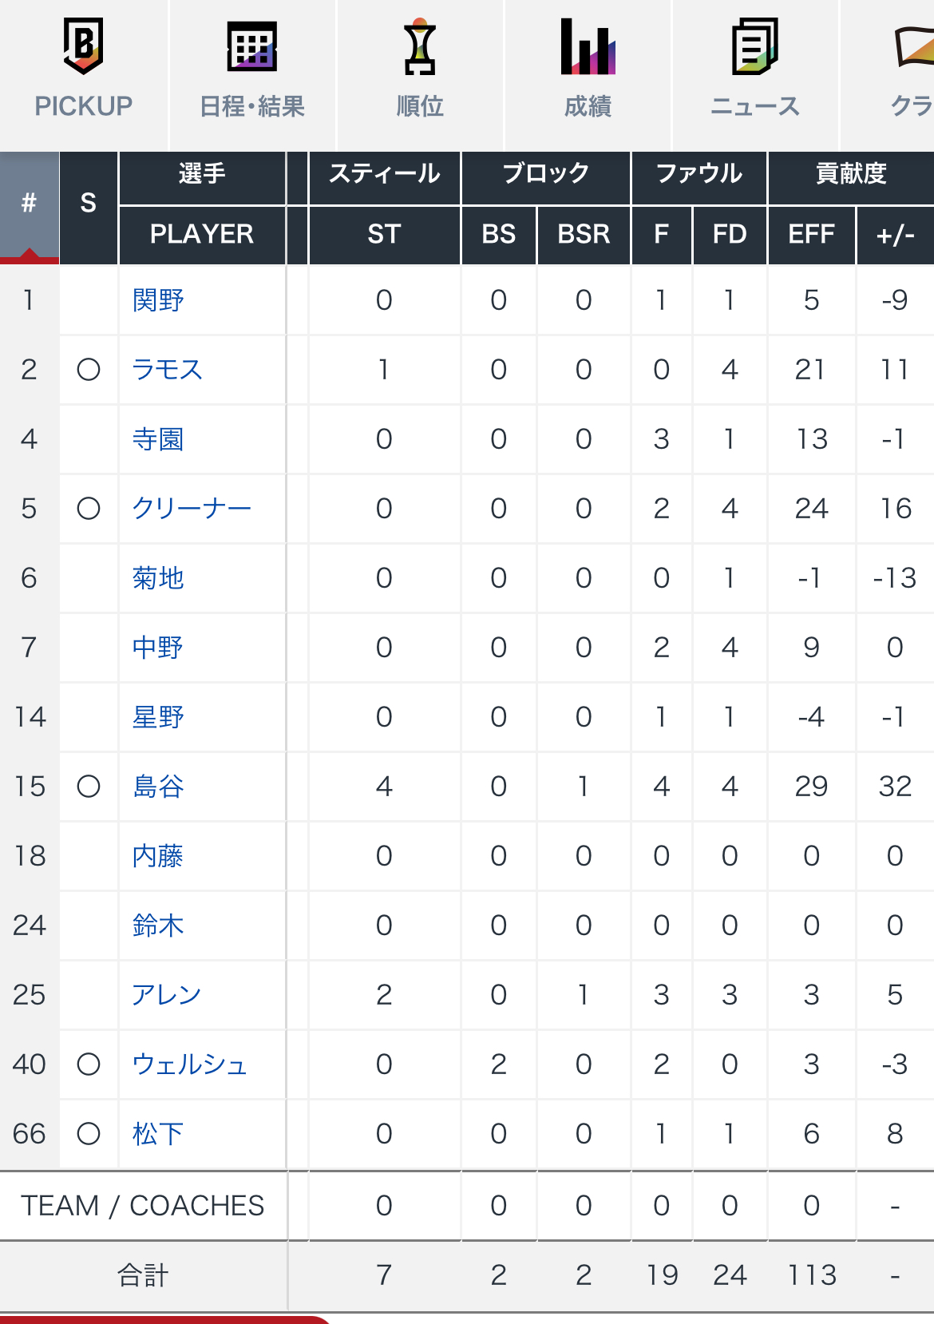Open the PICKUP B.League logo icon
The height and width of the screenshot is (1324, 934).
tap(83, 46)
